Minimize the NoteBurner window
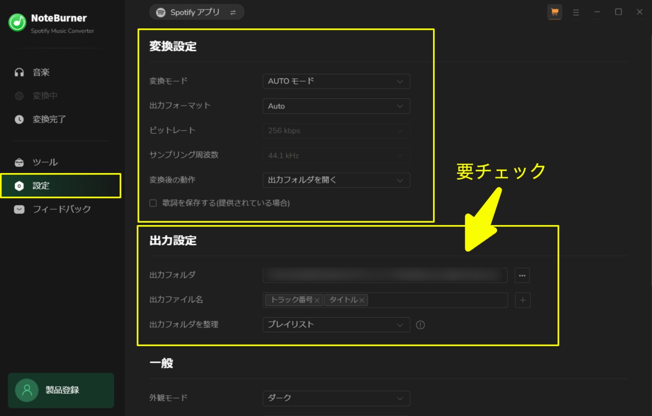 click(x=597, y=12)
